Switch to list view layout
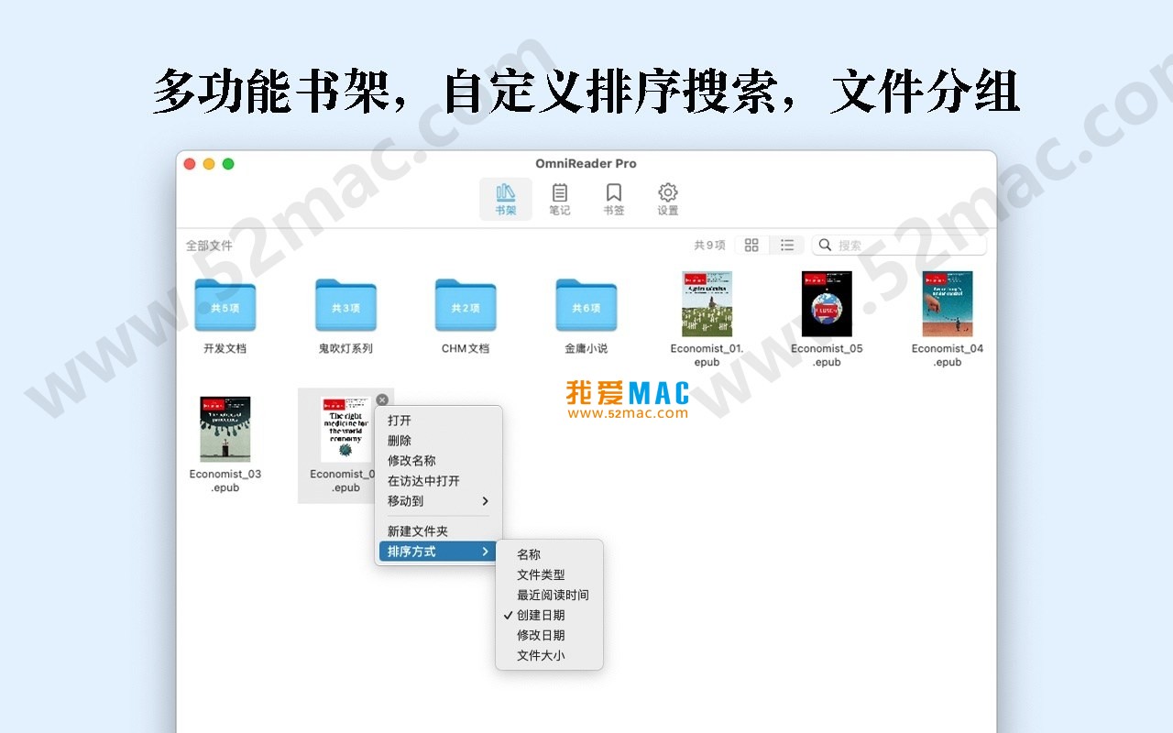 coord(786,245)
